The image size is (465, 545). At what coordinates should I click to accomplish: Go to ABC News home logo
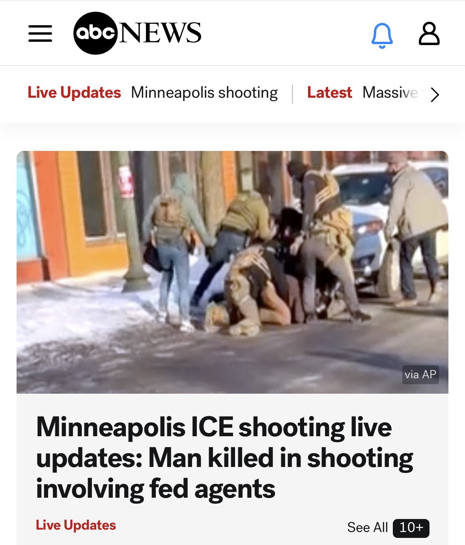click(137, 33)
